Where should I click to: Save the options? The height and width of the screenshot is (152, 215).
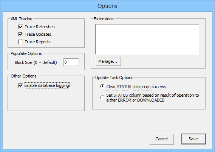pos(193,139)
